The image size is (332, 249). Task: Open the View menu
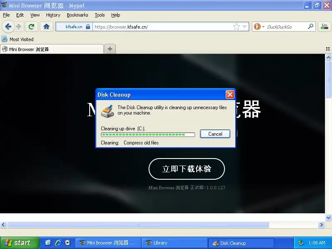(35, 15)
